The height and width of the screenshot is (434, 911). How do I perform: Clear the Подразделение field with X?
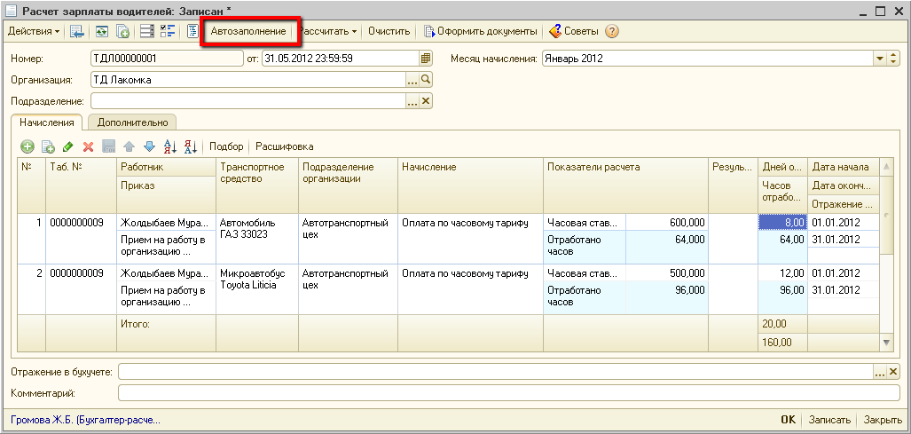(x=426, y=101)
